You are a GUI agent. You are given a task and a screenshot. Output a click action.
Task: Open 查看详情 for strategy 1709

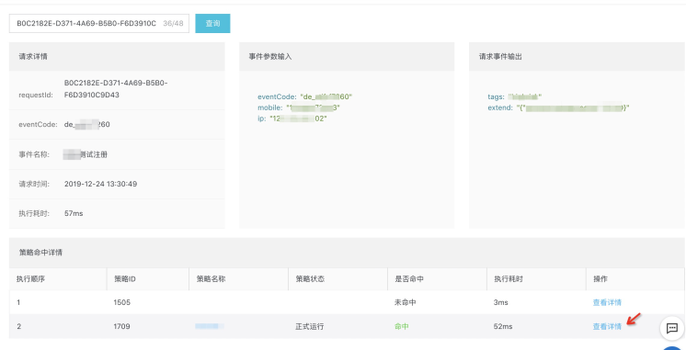(x=607, y=326)
